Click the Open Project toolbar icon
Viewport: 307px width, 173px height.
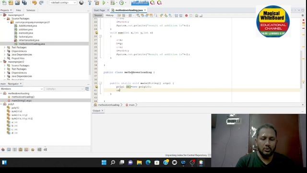17,3
